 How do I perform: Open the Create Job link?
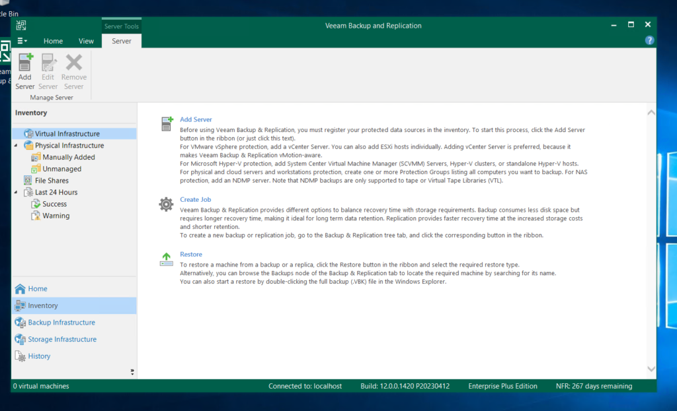tap(195, 199)
